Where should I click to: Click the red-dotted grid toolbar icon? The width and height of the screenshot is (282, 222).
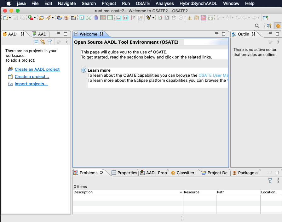tap(103, 18)
